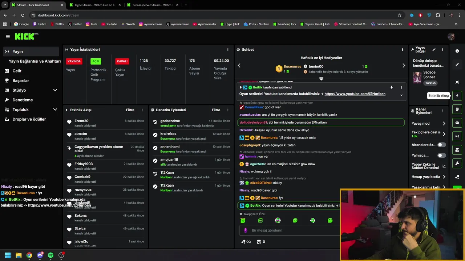Open the Yayın İstatistikleri three-dot menu
The height and width of the screenshot is (261, 465).
tap(228, 50)
